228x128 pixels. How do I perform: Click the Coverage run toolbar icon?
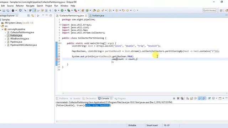(69, 10)
